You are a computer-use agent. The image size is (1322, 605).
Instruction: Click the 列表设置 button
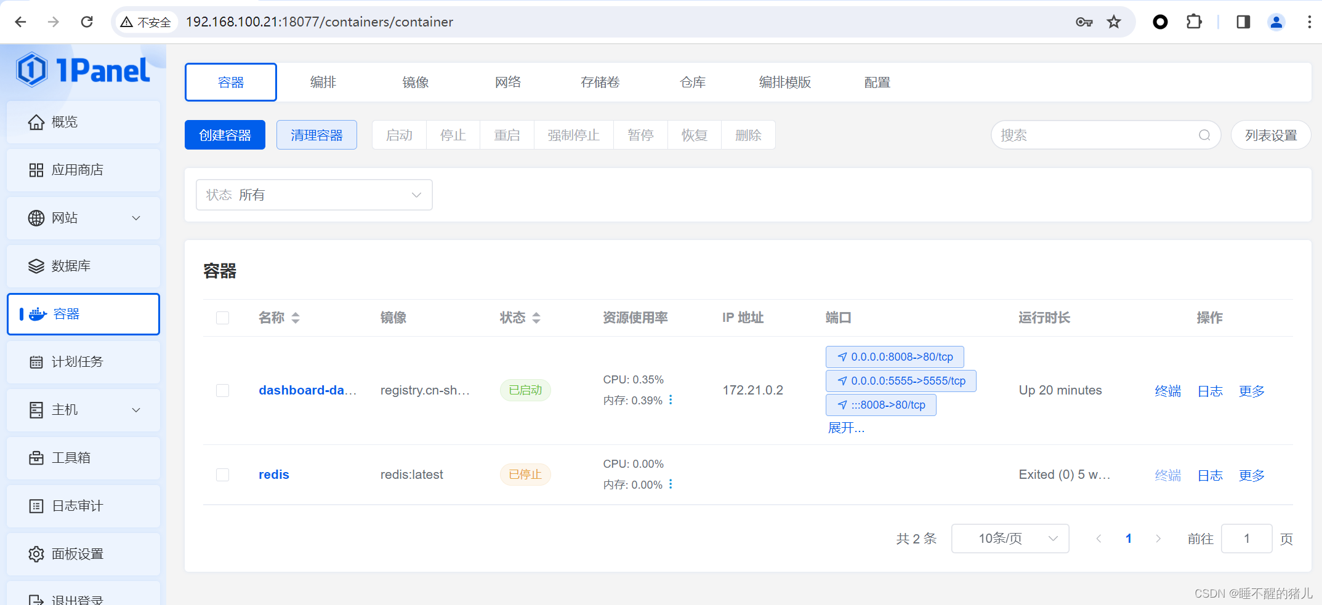tap(1271, 135)
